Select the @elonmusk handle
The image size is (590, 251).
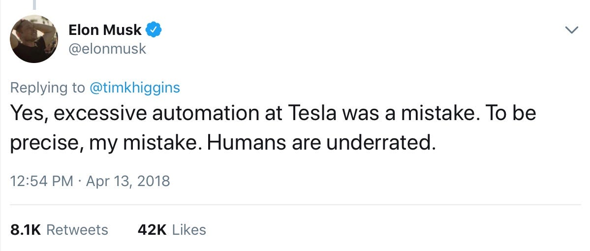(x=107, y=49)
